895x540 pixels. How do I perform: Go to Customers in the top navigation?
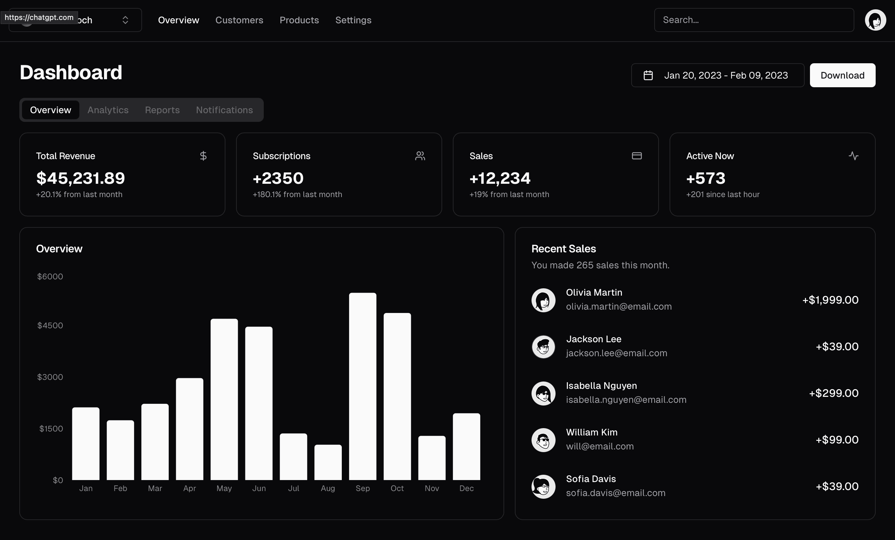(x=239, y=20)
